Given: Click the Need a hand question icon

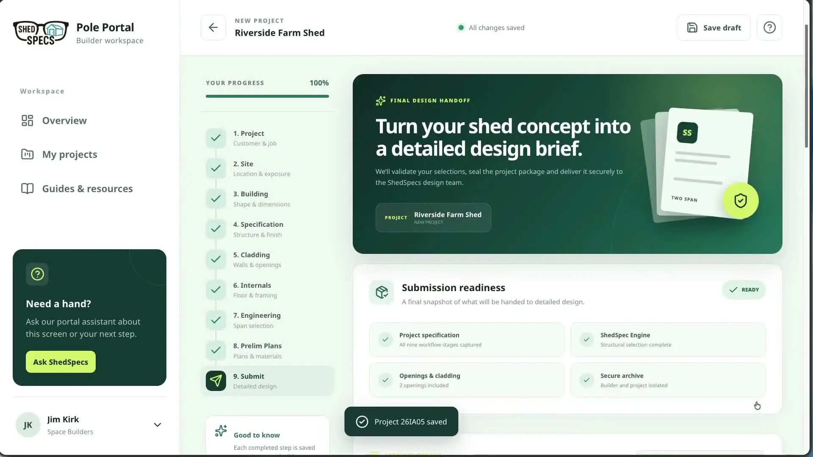Looking at the screenshot, I should click(x=37, y=274).
